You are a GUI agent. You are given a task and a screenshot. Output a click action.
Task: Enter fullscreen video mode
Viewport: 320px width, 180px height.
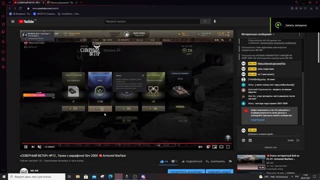[x=228, y=146]
